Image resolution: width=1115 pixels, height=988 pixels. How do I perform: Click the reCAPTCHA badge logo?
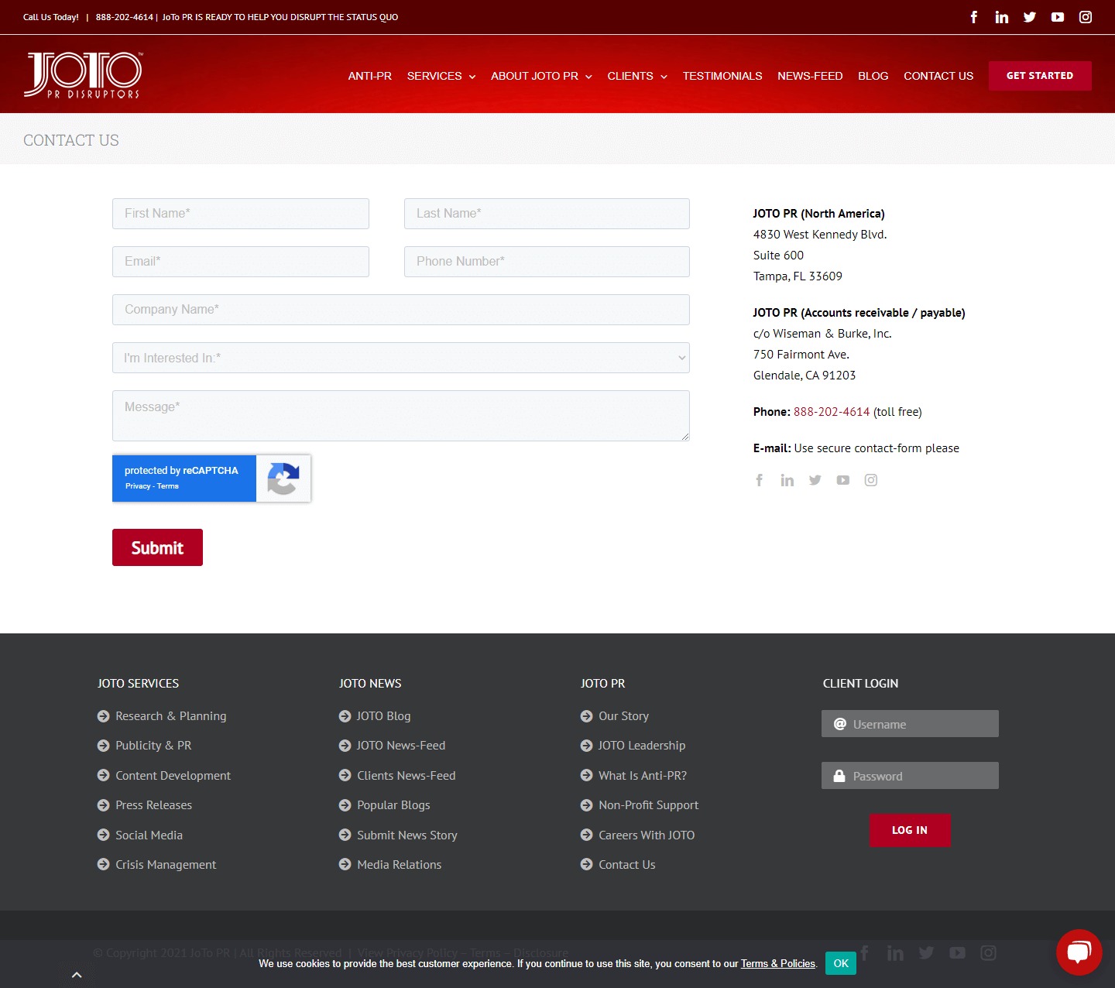click(x=283, y=479)
